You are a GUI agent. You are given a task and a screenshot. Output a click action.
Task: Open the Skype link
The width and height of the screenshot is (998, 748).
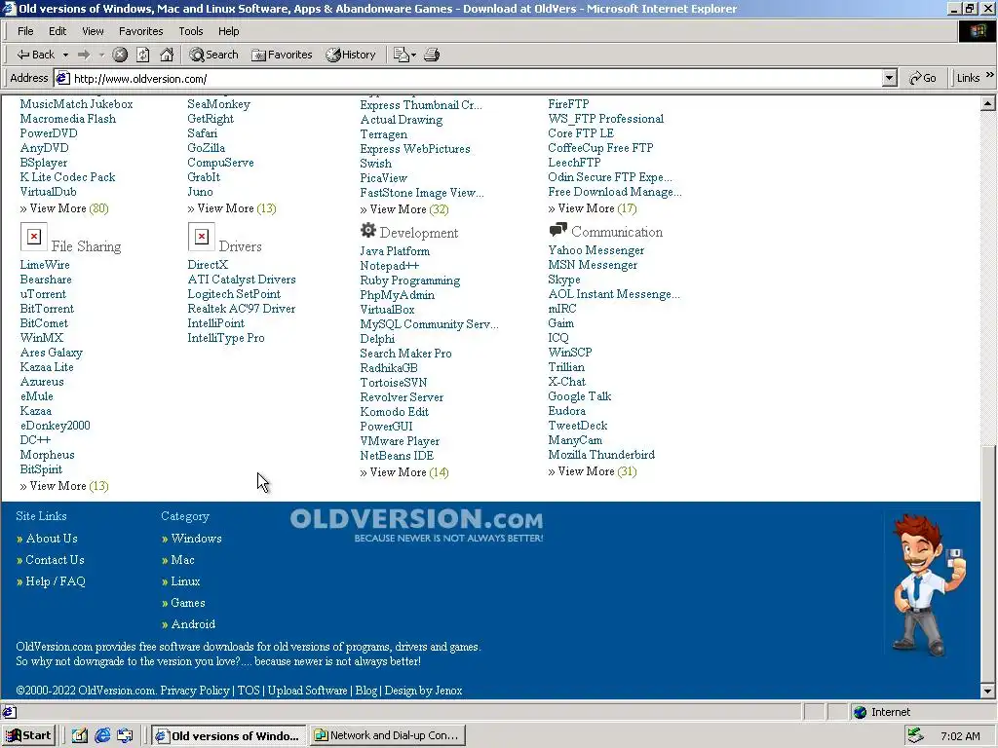(x=564, y=280)
